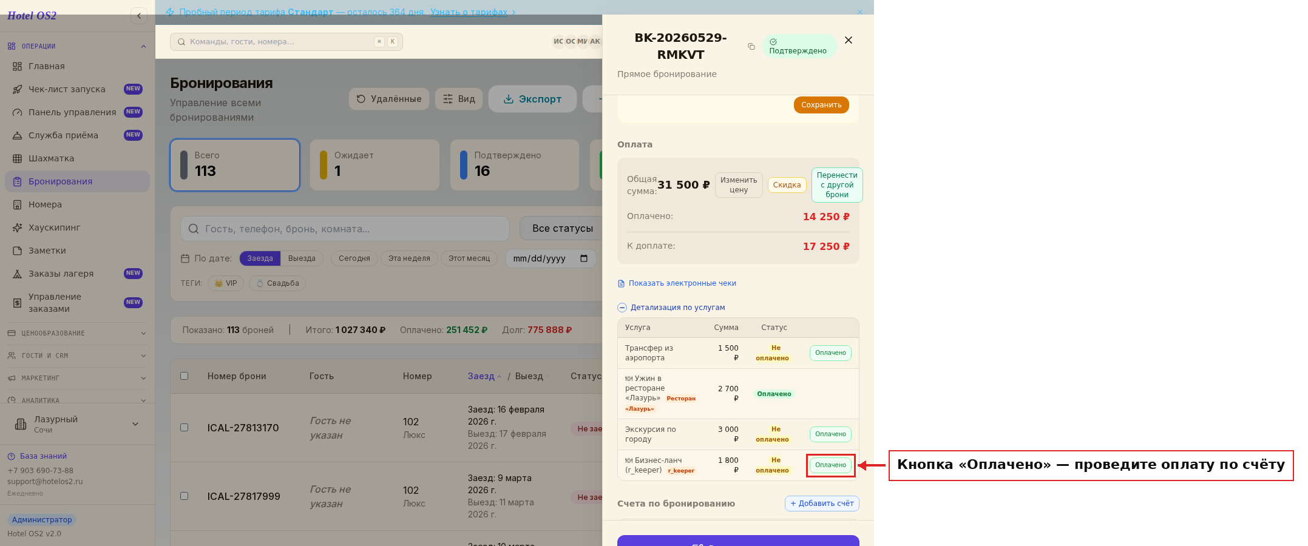The width and height of the screenshot is (1308, 546).
Task: Click the Заметки note icon
Action: (17, 251)
